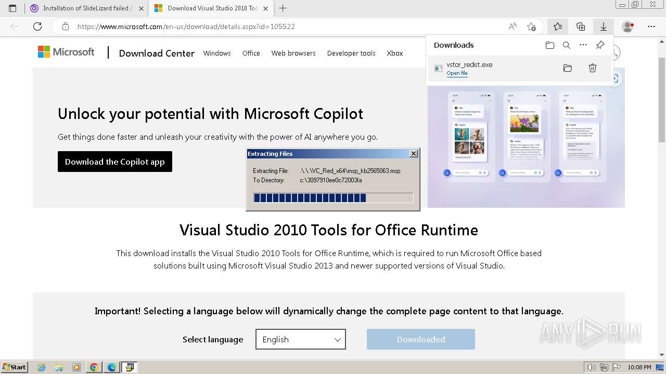Go back to the previous page
Screen dimensions: 666x374
point(15,26)
